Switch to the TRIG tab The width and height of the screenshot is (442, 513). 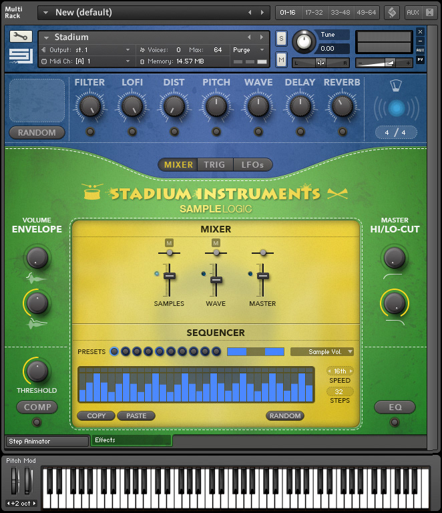(x=215, y=164)
